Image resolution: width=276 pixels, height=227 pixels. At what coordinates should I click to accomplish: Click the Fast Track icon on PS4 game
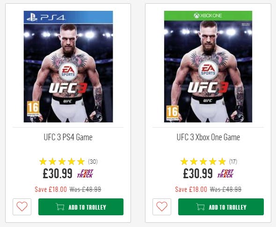pyautogui.click(x=85, y=174)
